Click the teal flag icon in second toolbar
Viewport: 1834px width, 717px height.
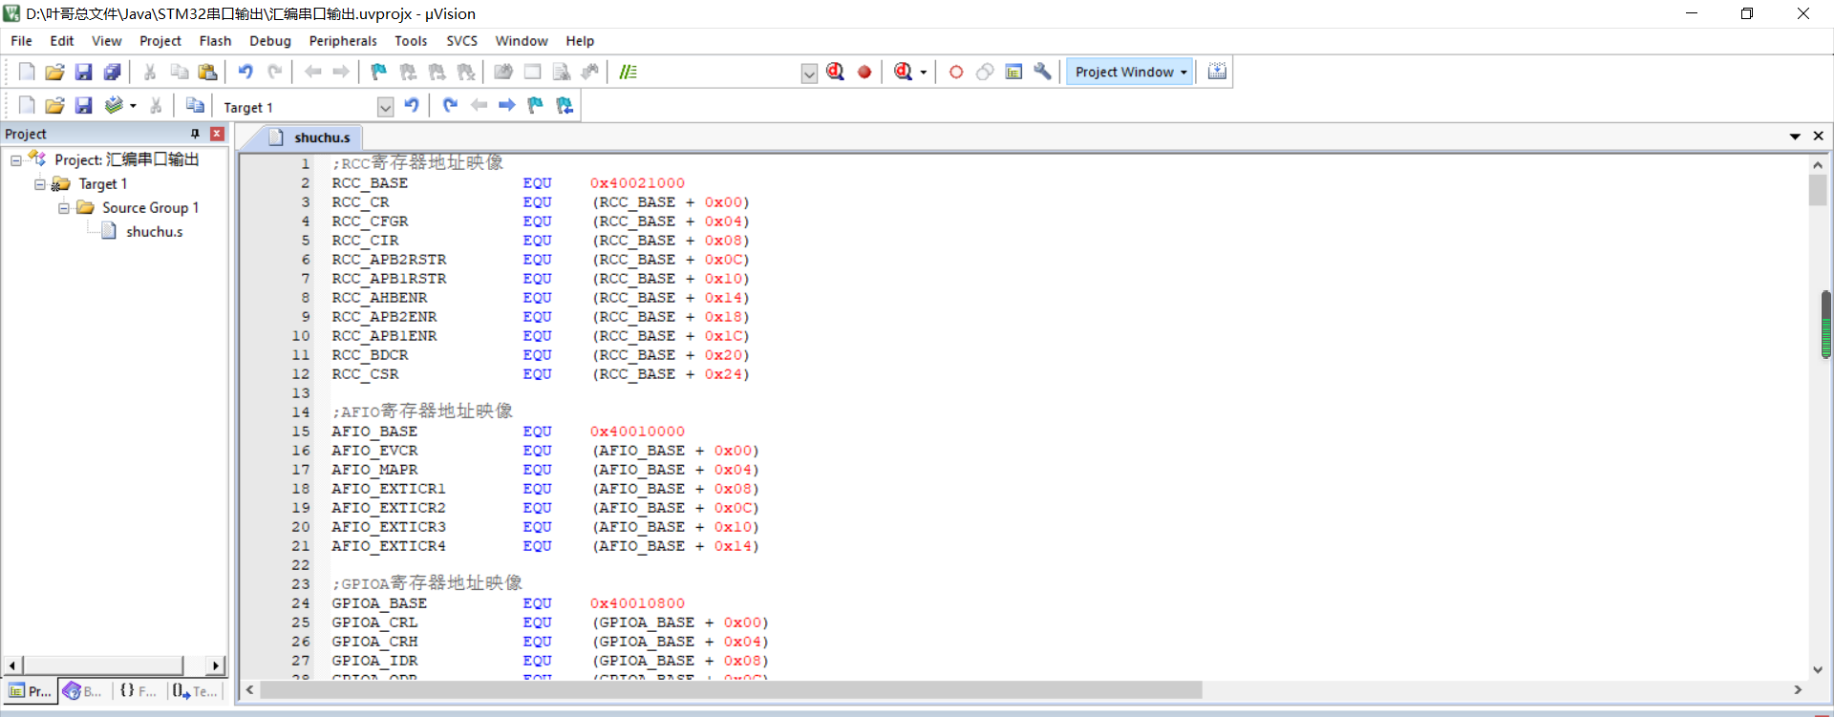click(x=535, y=105)
